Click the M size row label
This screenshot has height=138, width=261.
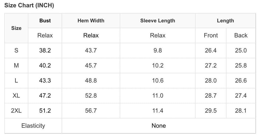tap(16, 66)
